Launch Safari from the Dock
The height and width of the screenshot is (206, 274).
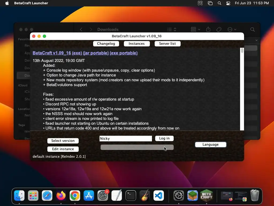coord(47,196)
